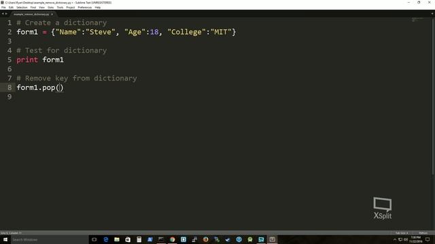The image size is (435, 244).
Task: Open the Goto menu
Action: click(x=51, y=7)
